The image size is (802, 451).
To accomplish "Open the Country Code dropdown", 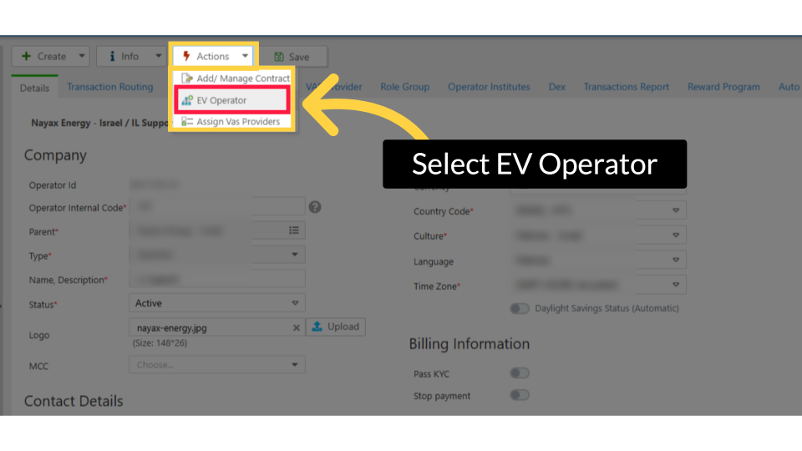I will pyautogui.click(x=597, y=211).
